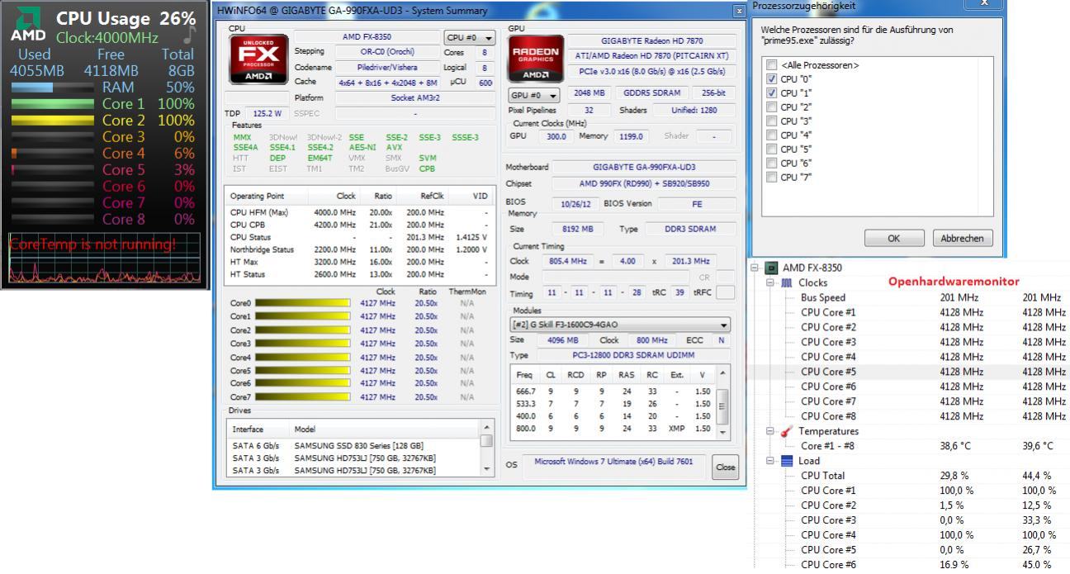Tick the CPU "5" checkbox
Screen dimensions: 1070x574
771,149
